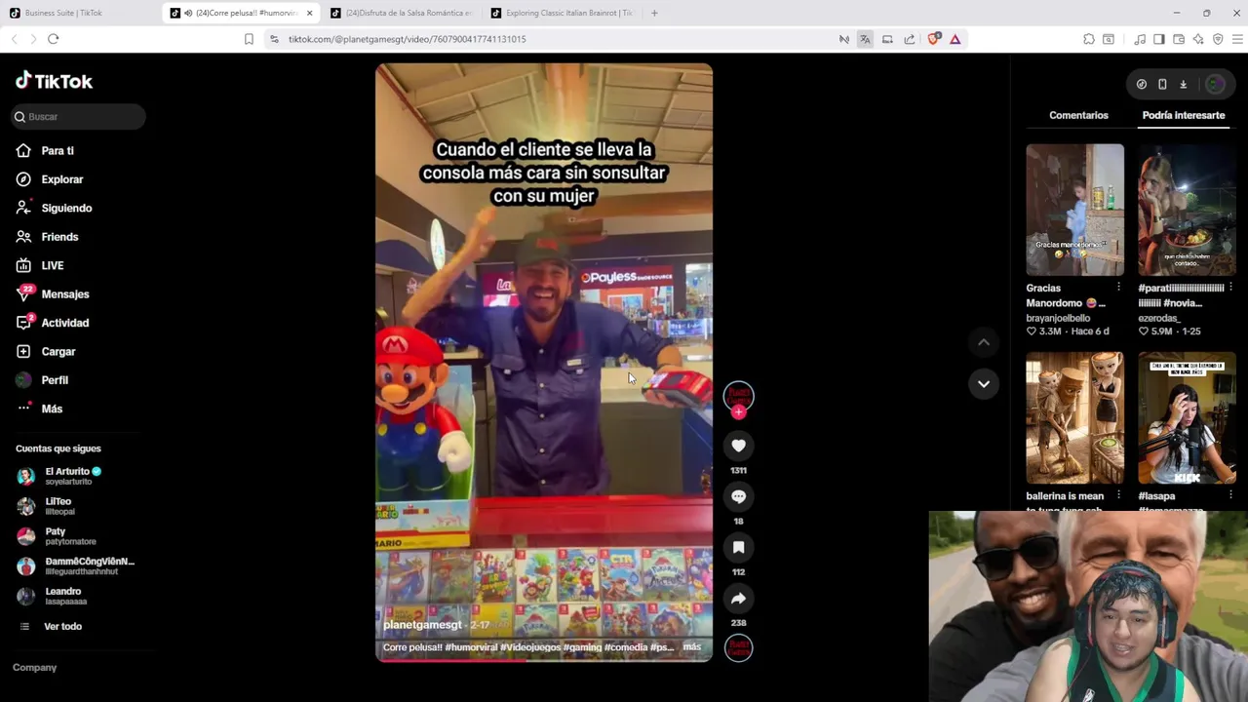
Task: Click TikTok coins icon in top pill
Action: pyautogui.click(x=1142, y=84)
